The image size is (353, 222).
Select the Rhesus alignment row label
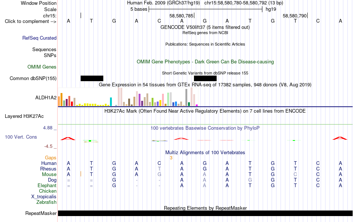48,169
